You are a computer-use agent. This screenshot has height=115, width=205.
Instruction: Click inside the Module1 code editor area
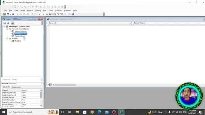127,54
